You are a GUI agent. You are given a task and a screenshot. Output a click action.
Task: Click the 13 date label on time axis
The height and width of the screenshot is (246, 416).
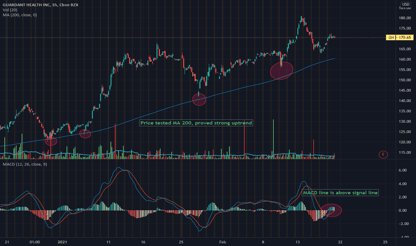point(297,242)
